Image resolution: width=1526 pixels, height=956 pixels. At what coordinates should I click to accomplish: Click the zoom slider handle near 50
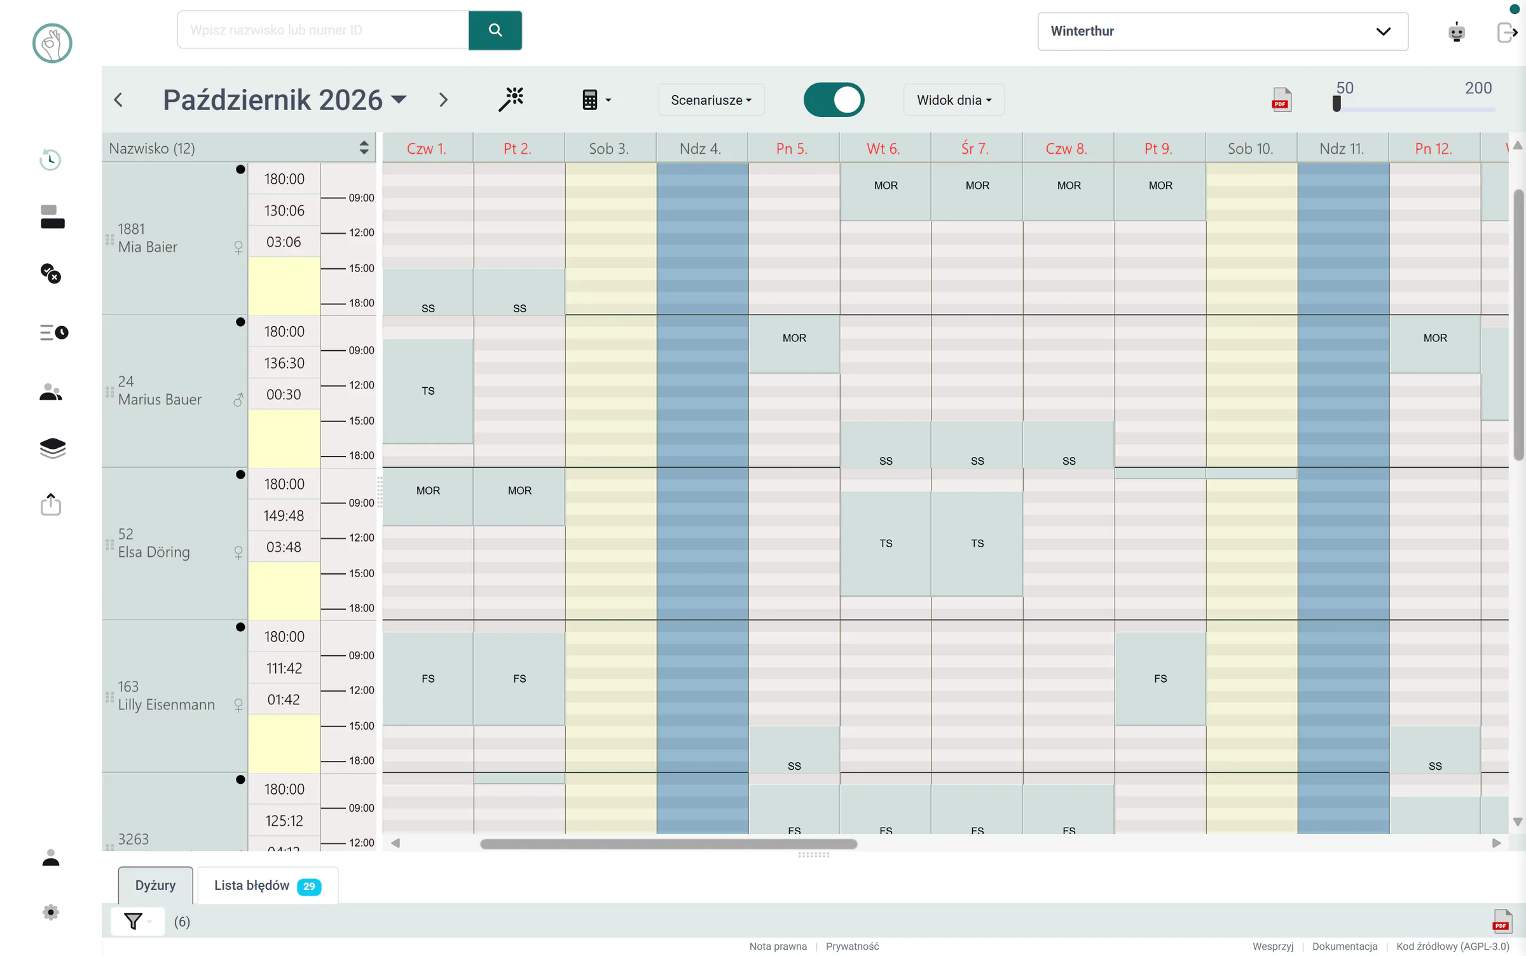(1337, 103)
